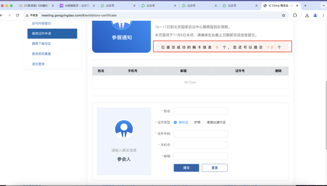The height and width of the screenshot is (186, 327).
Task: Select the 护照 radio option
Action: [191, 122]
